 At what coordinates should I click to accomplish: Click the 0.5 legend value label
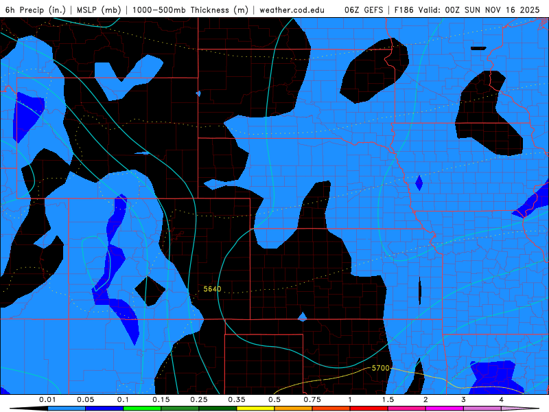coord(274,400)
